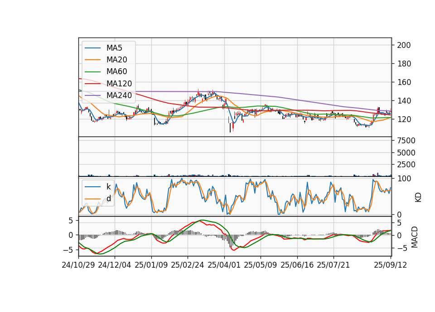Click the orange d legend line swatch

point(92,199)
